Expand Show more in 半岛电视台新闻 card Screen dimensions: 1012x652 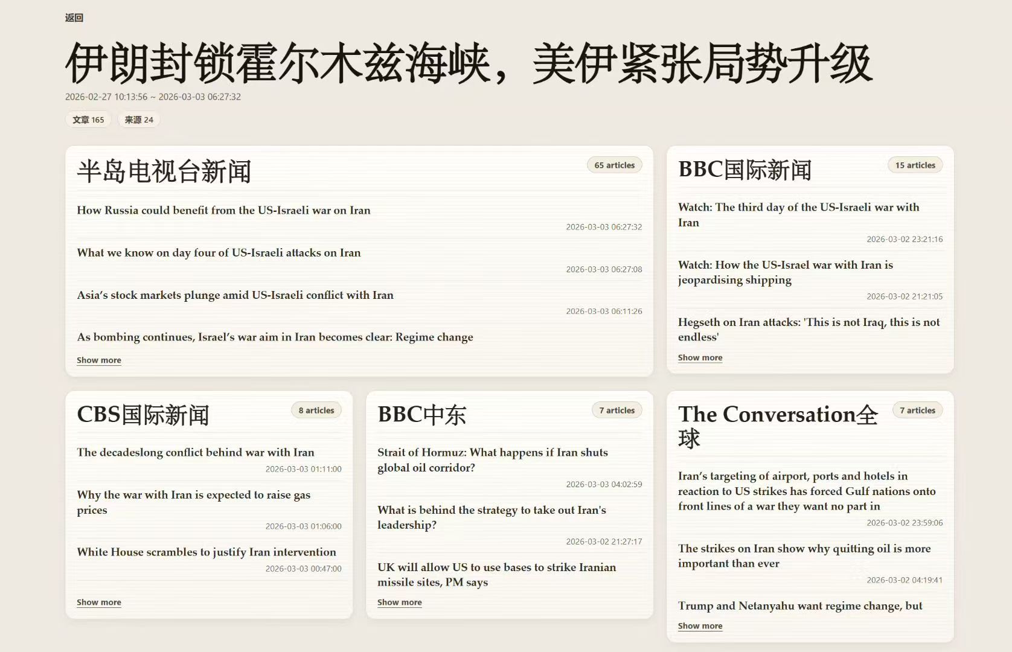99,360
